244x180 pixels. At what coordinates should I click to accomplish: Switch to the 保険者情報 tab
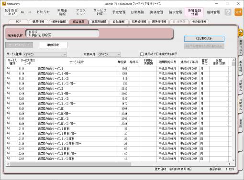(58, 21)
